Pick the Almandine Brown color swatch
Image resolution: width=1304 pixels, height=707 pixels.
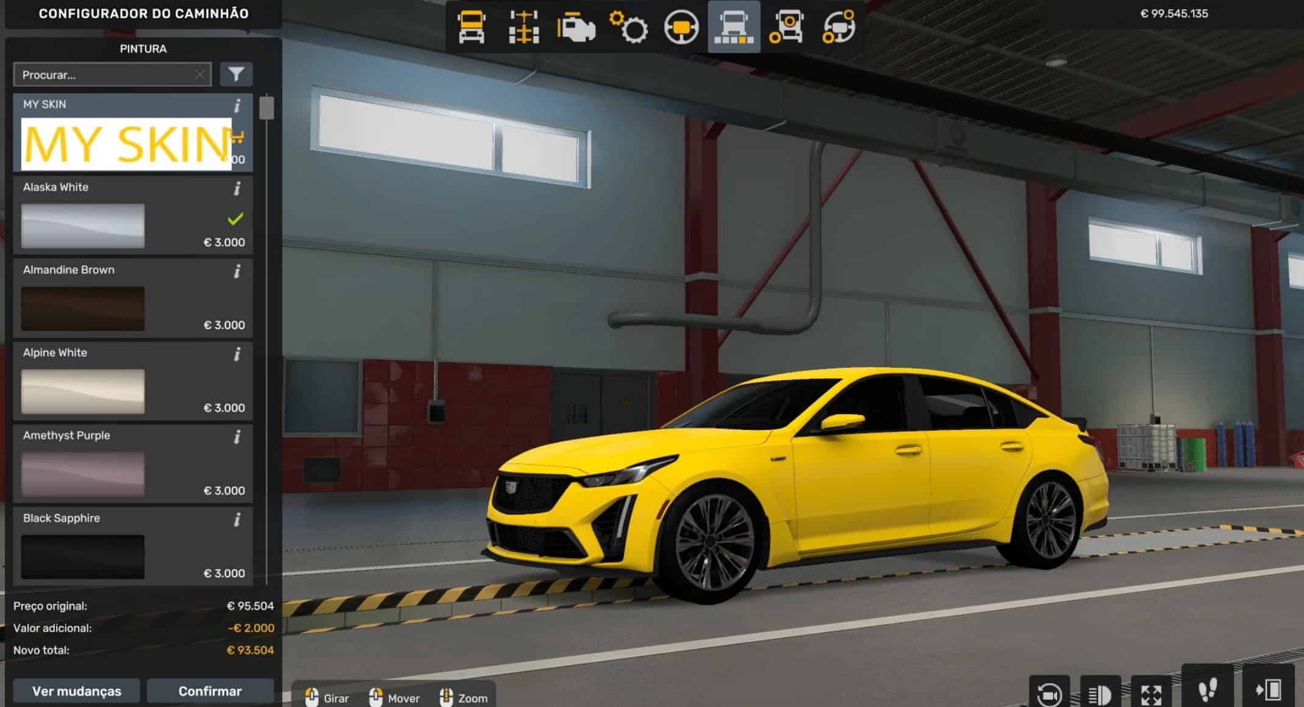point(83,308)
